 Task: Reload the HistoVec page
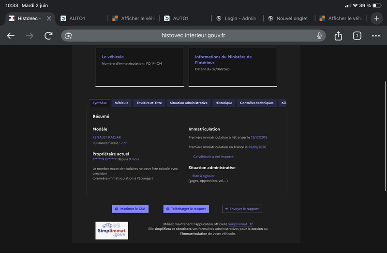pyautogui.click(x=48, y=36)
